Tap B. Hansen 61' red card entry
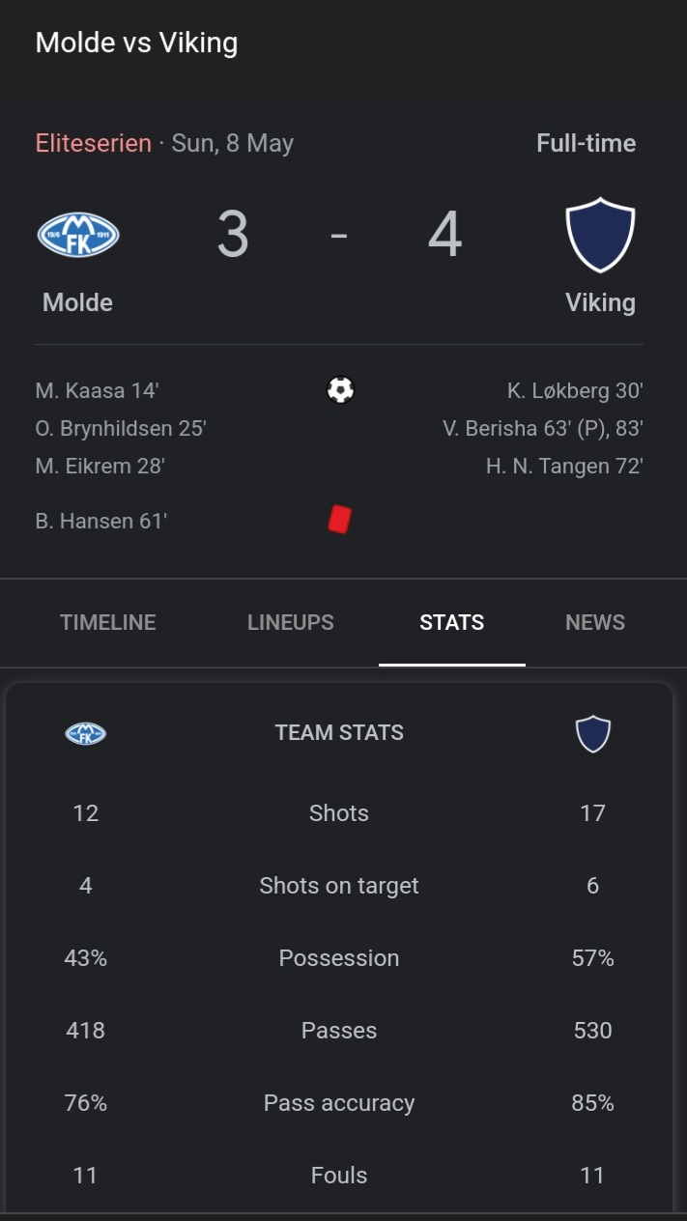The height and width of the screenshot is (1221, 687). tap(101, 521)
